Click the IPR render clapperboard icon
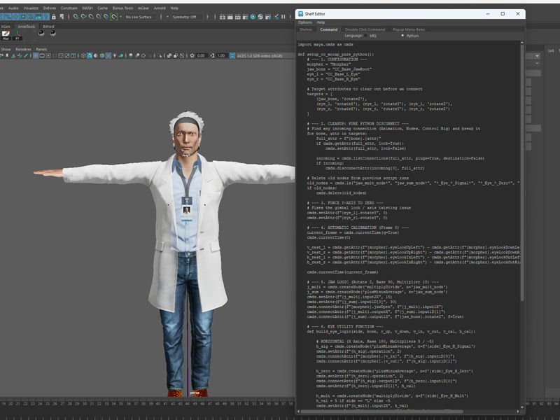The height and width of the screenshot is (420, 560). (237, 17)
